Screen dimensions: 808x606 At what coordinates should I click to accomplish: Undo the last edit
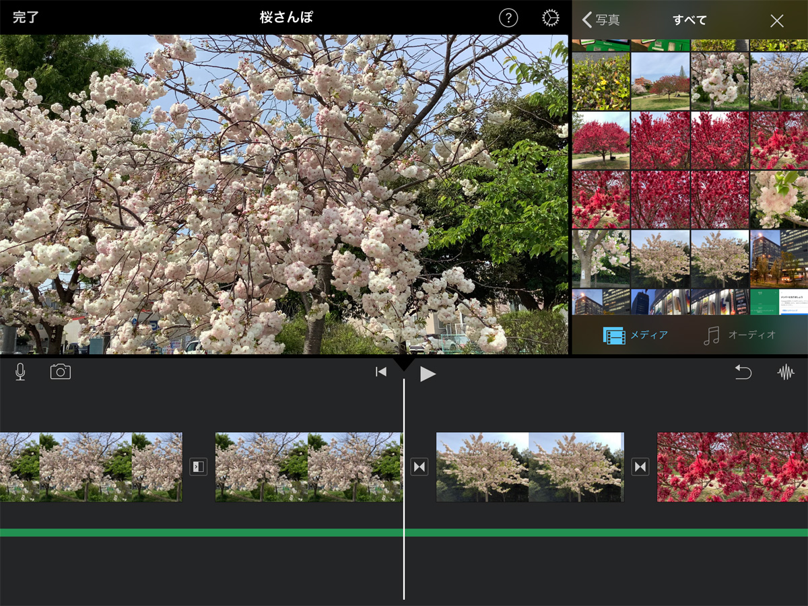[x=743, y=372]
